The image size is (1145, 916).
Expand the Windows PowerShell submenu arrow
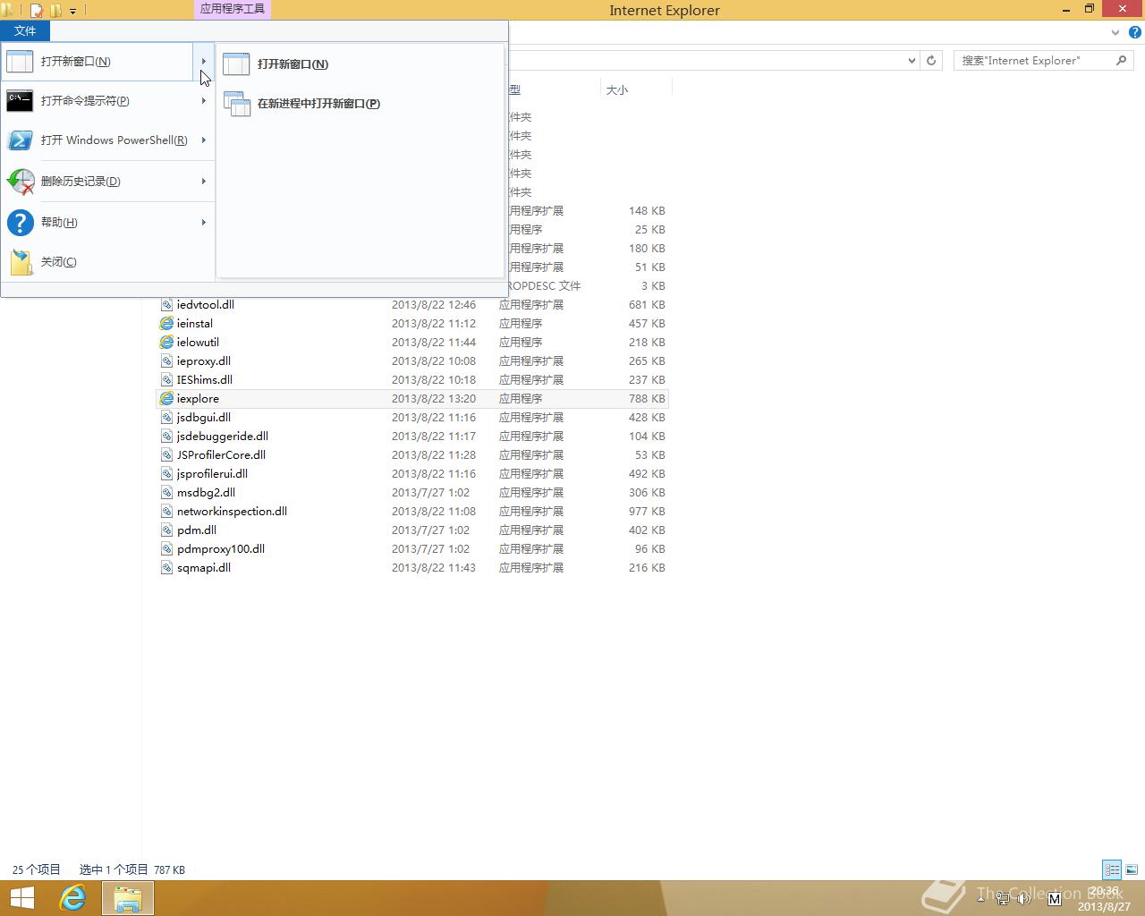[x=204, y=140]
